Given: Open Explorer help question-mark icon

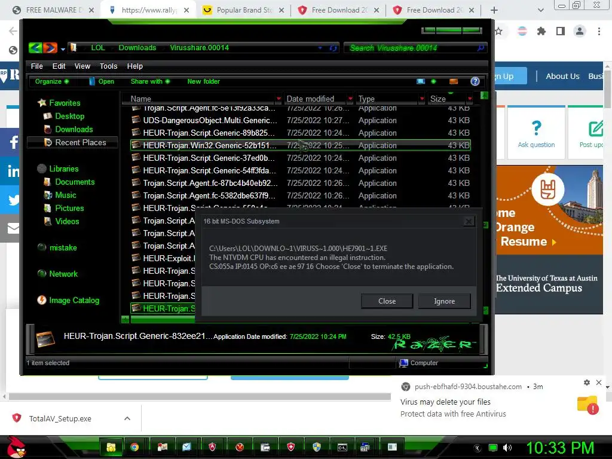Looking at the screenshot, I should point(475,81).
